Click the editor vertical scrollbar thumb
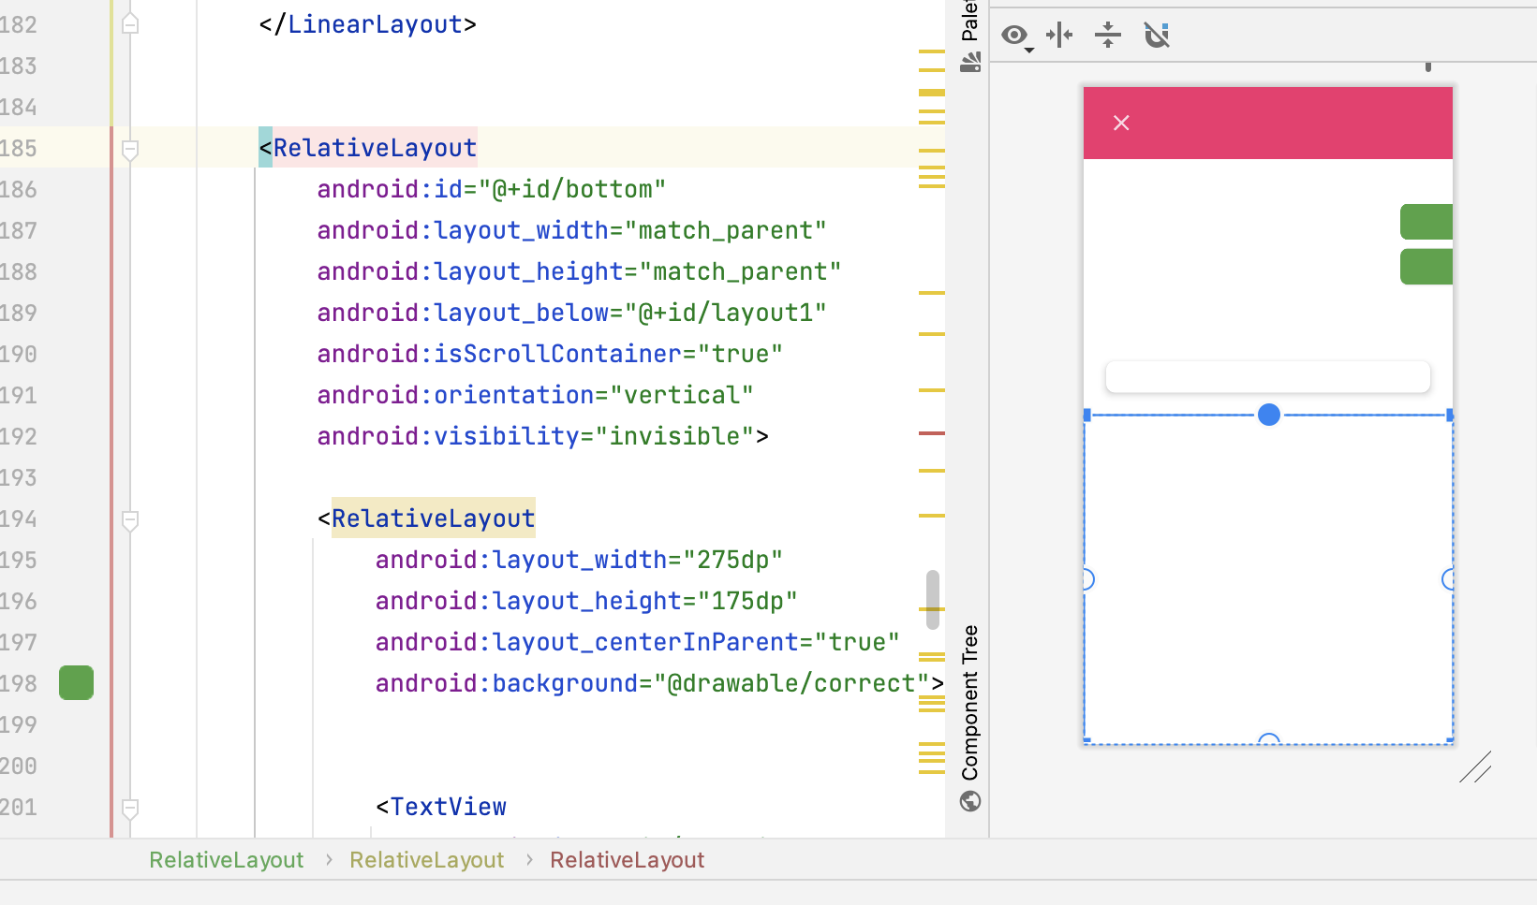The image size is (1537, 905). (932, 599)
